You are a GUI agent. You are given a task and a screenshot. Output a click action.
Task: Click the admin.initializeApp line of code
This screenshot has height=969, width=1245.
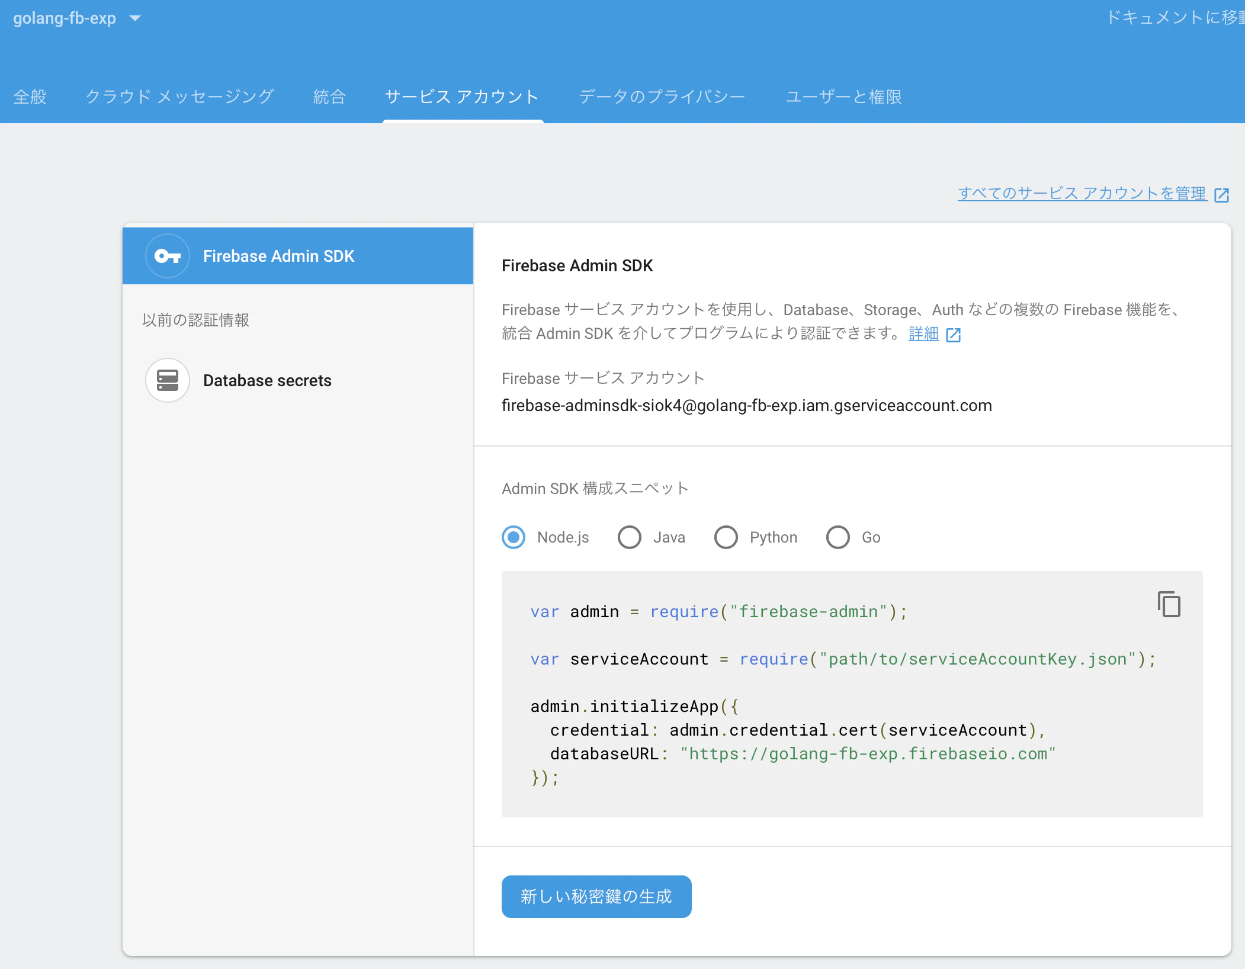click(x=634, y=707)
